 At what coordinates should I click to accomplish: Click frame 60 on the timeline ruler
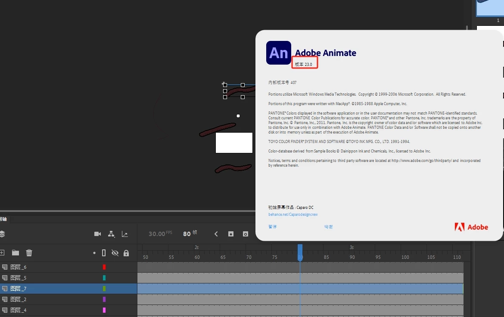(x=197, y=257)
